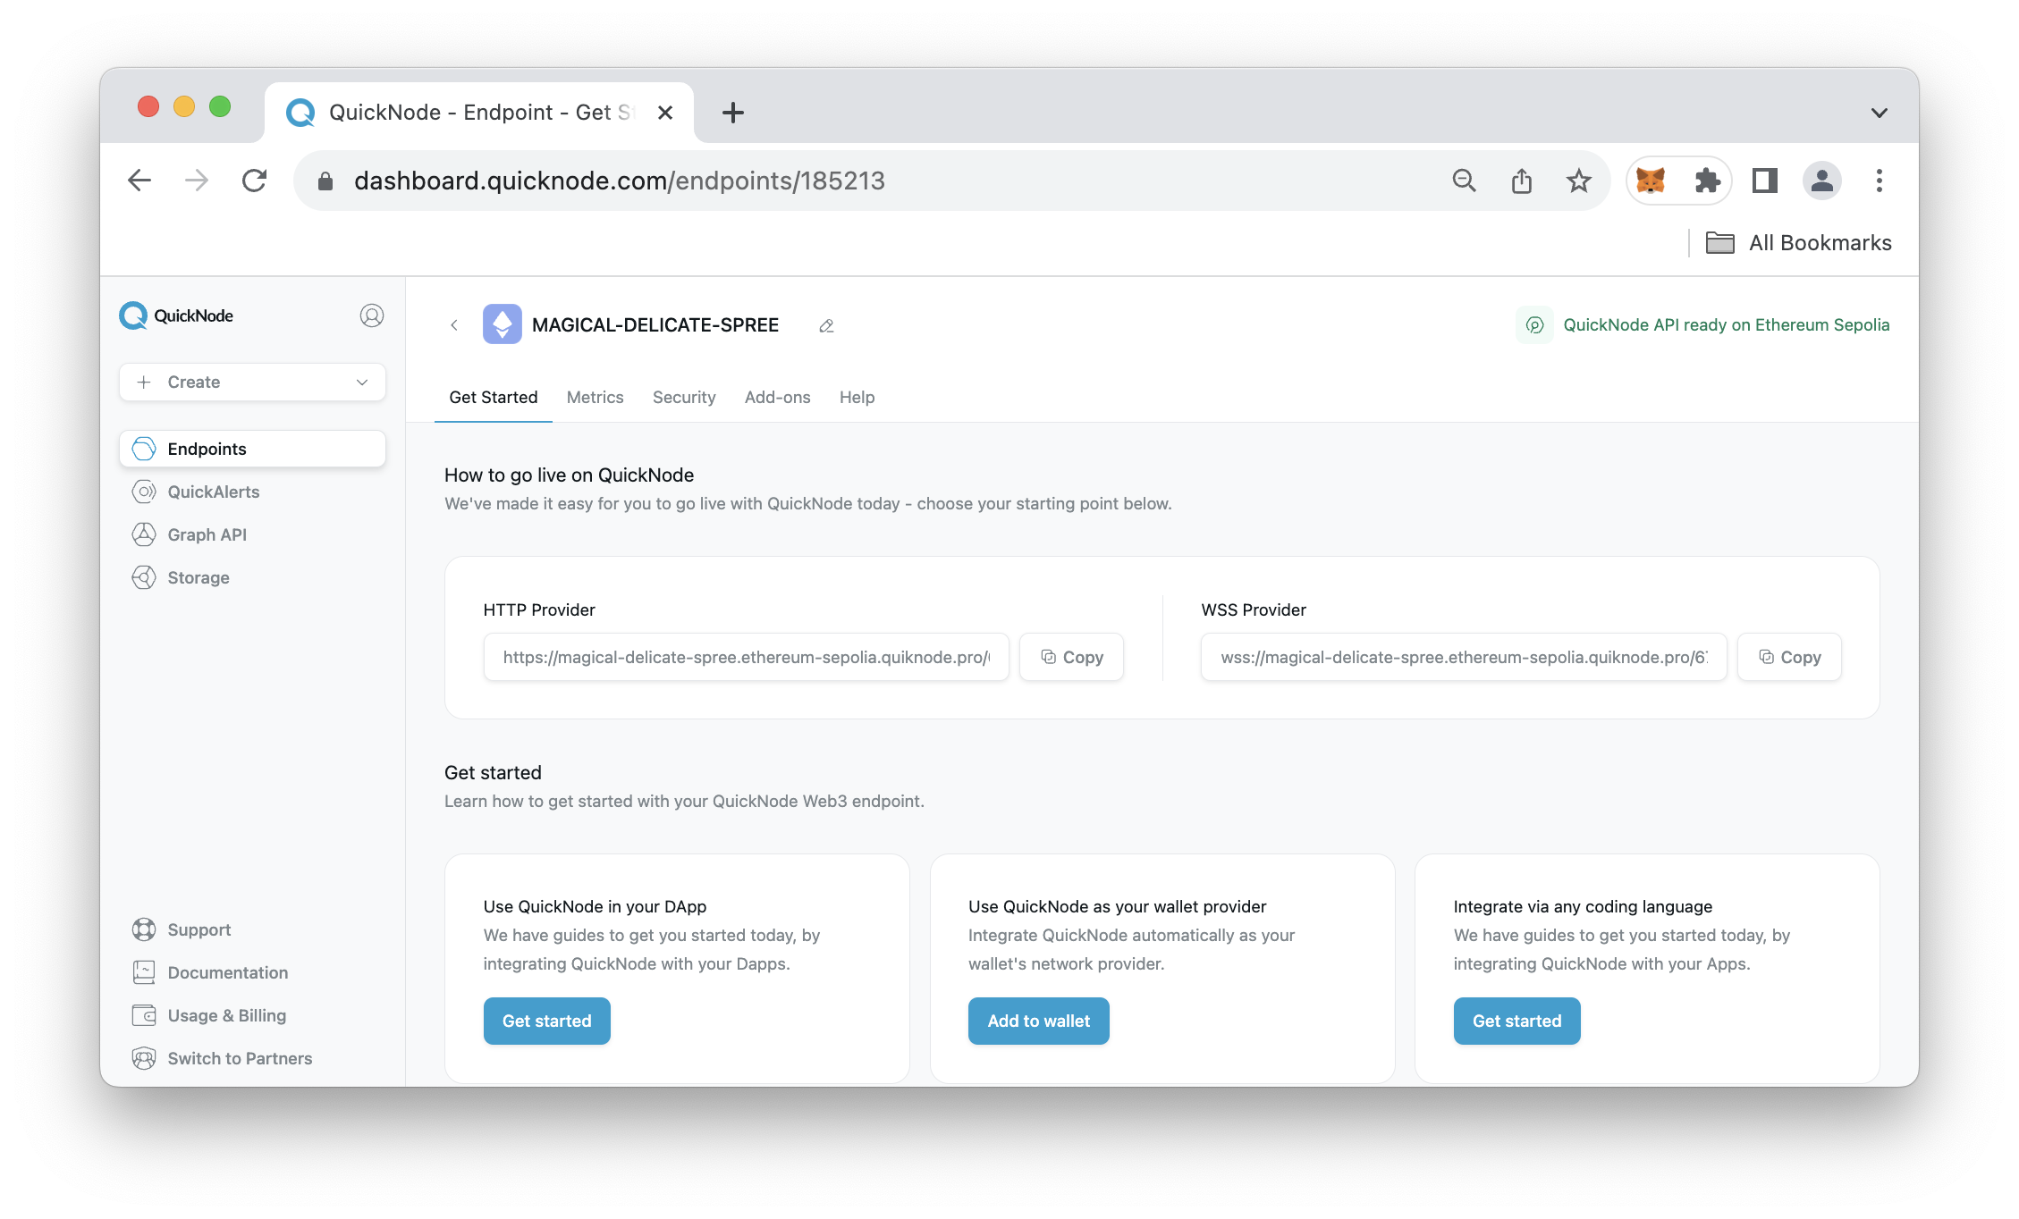Click the back chevron next to endpoint name
Image resolution: width=2019 pixels, height=1219 pixels.
456,324
